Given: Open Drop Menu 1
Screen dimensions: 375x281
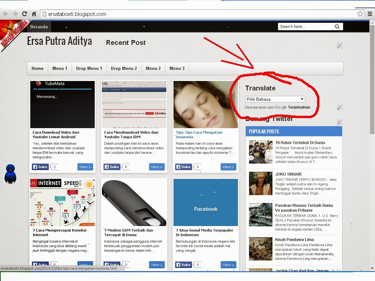Looking at the screenshot, I should pyautogui.click(x=89, y=68).
